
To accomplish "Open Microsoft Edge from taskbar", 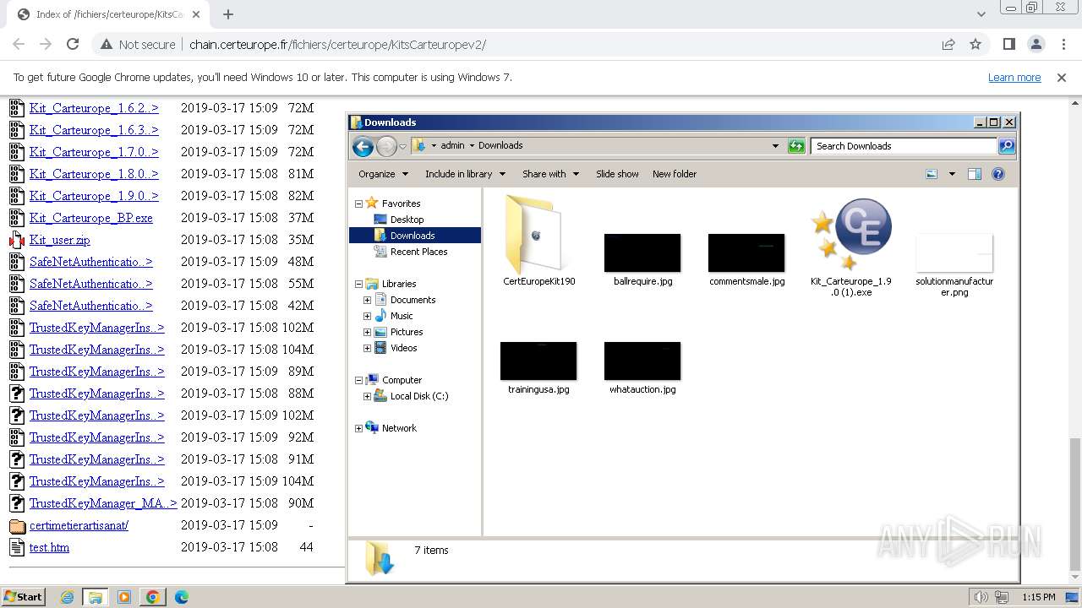I will [181, 597].
